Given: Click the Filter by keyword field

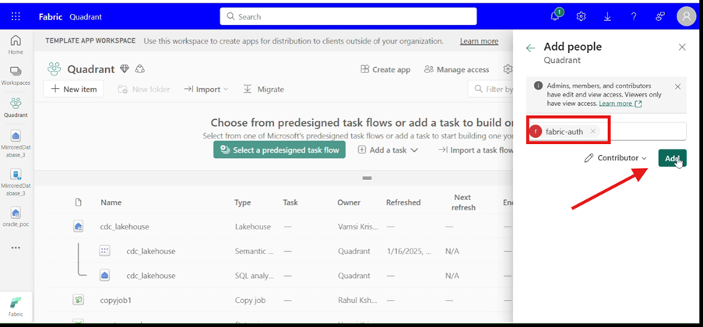Looking at the screenshot, I should pos(490,90).
